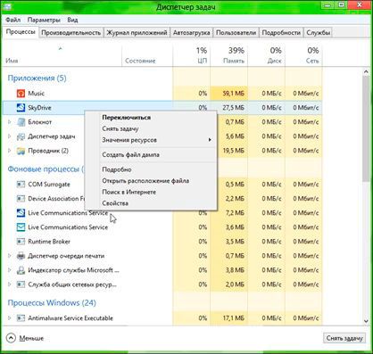Click the Блокнот notepad icon
Screen dimensions: 373x354
coord(21,122)
